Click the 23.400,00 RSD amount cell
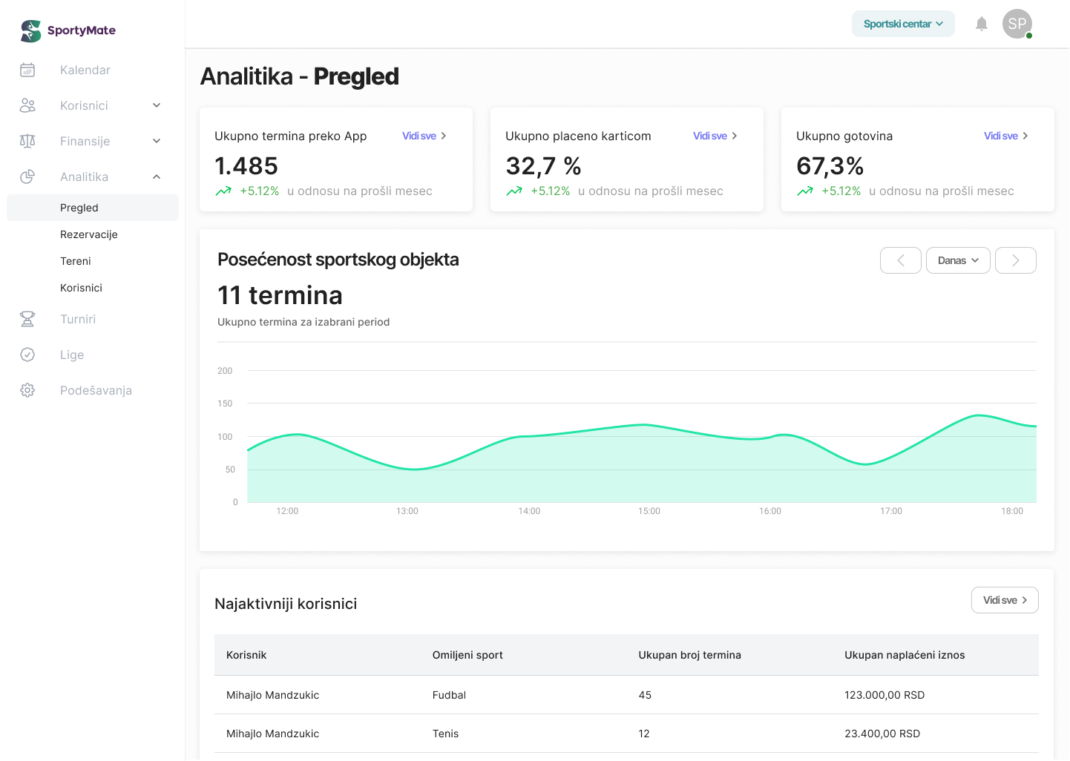 click(882, 734)
